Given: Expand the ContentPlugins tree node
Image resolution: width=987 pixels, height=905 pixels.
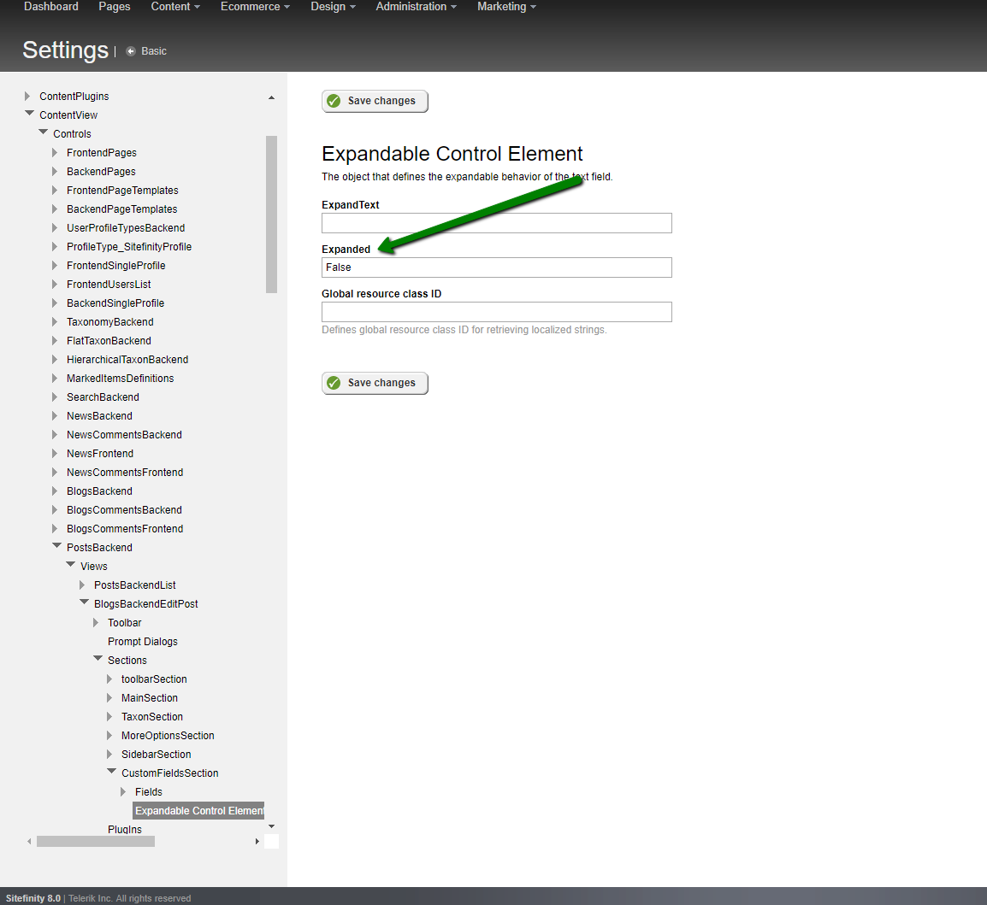Looking at the screenshot, I should [27, 97].
